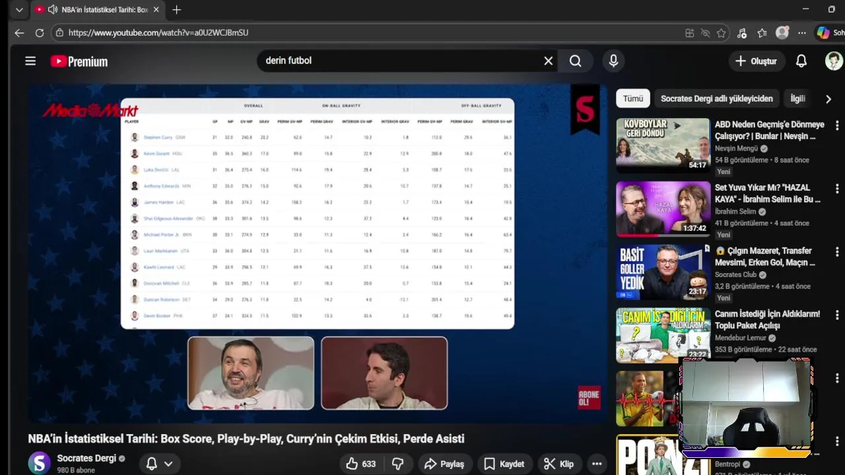
Task: Dislike the video with thumbs down
Action: [398, 464]
